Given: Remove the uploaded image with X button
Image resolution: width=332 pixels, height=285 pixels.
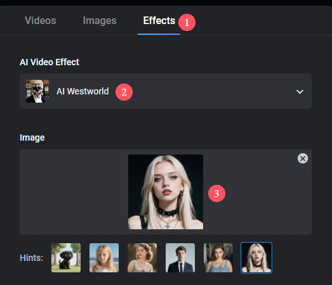Looking at the screenshot, I should 303,158.
